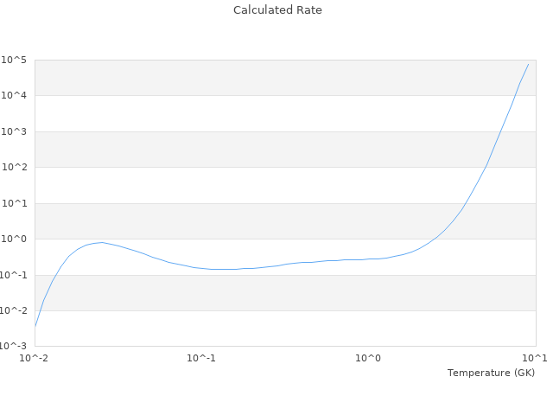Image resolution: width=553 pixels, height=415 pixels.
Task: Click the 10^3 y-axis tick label
Action: pos(14,131)
